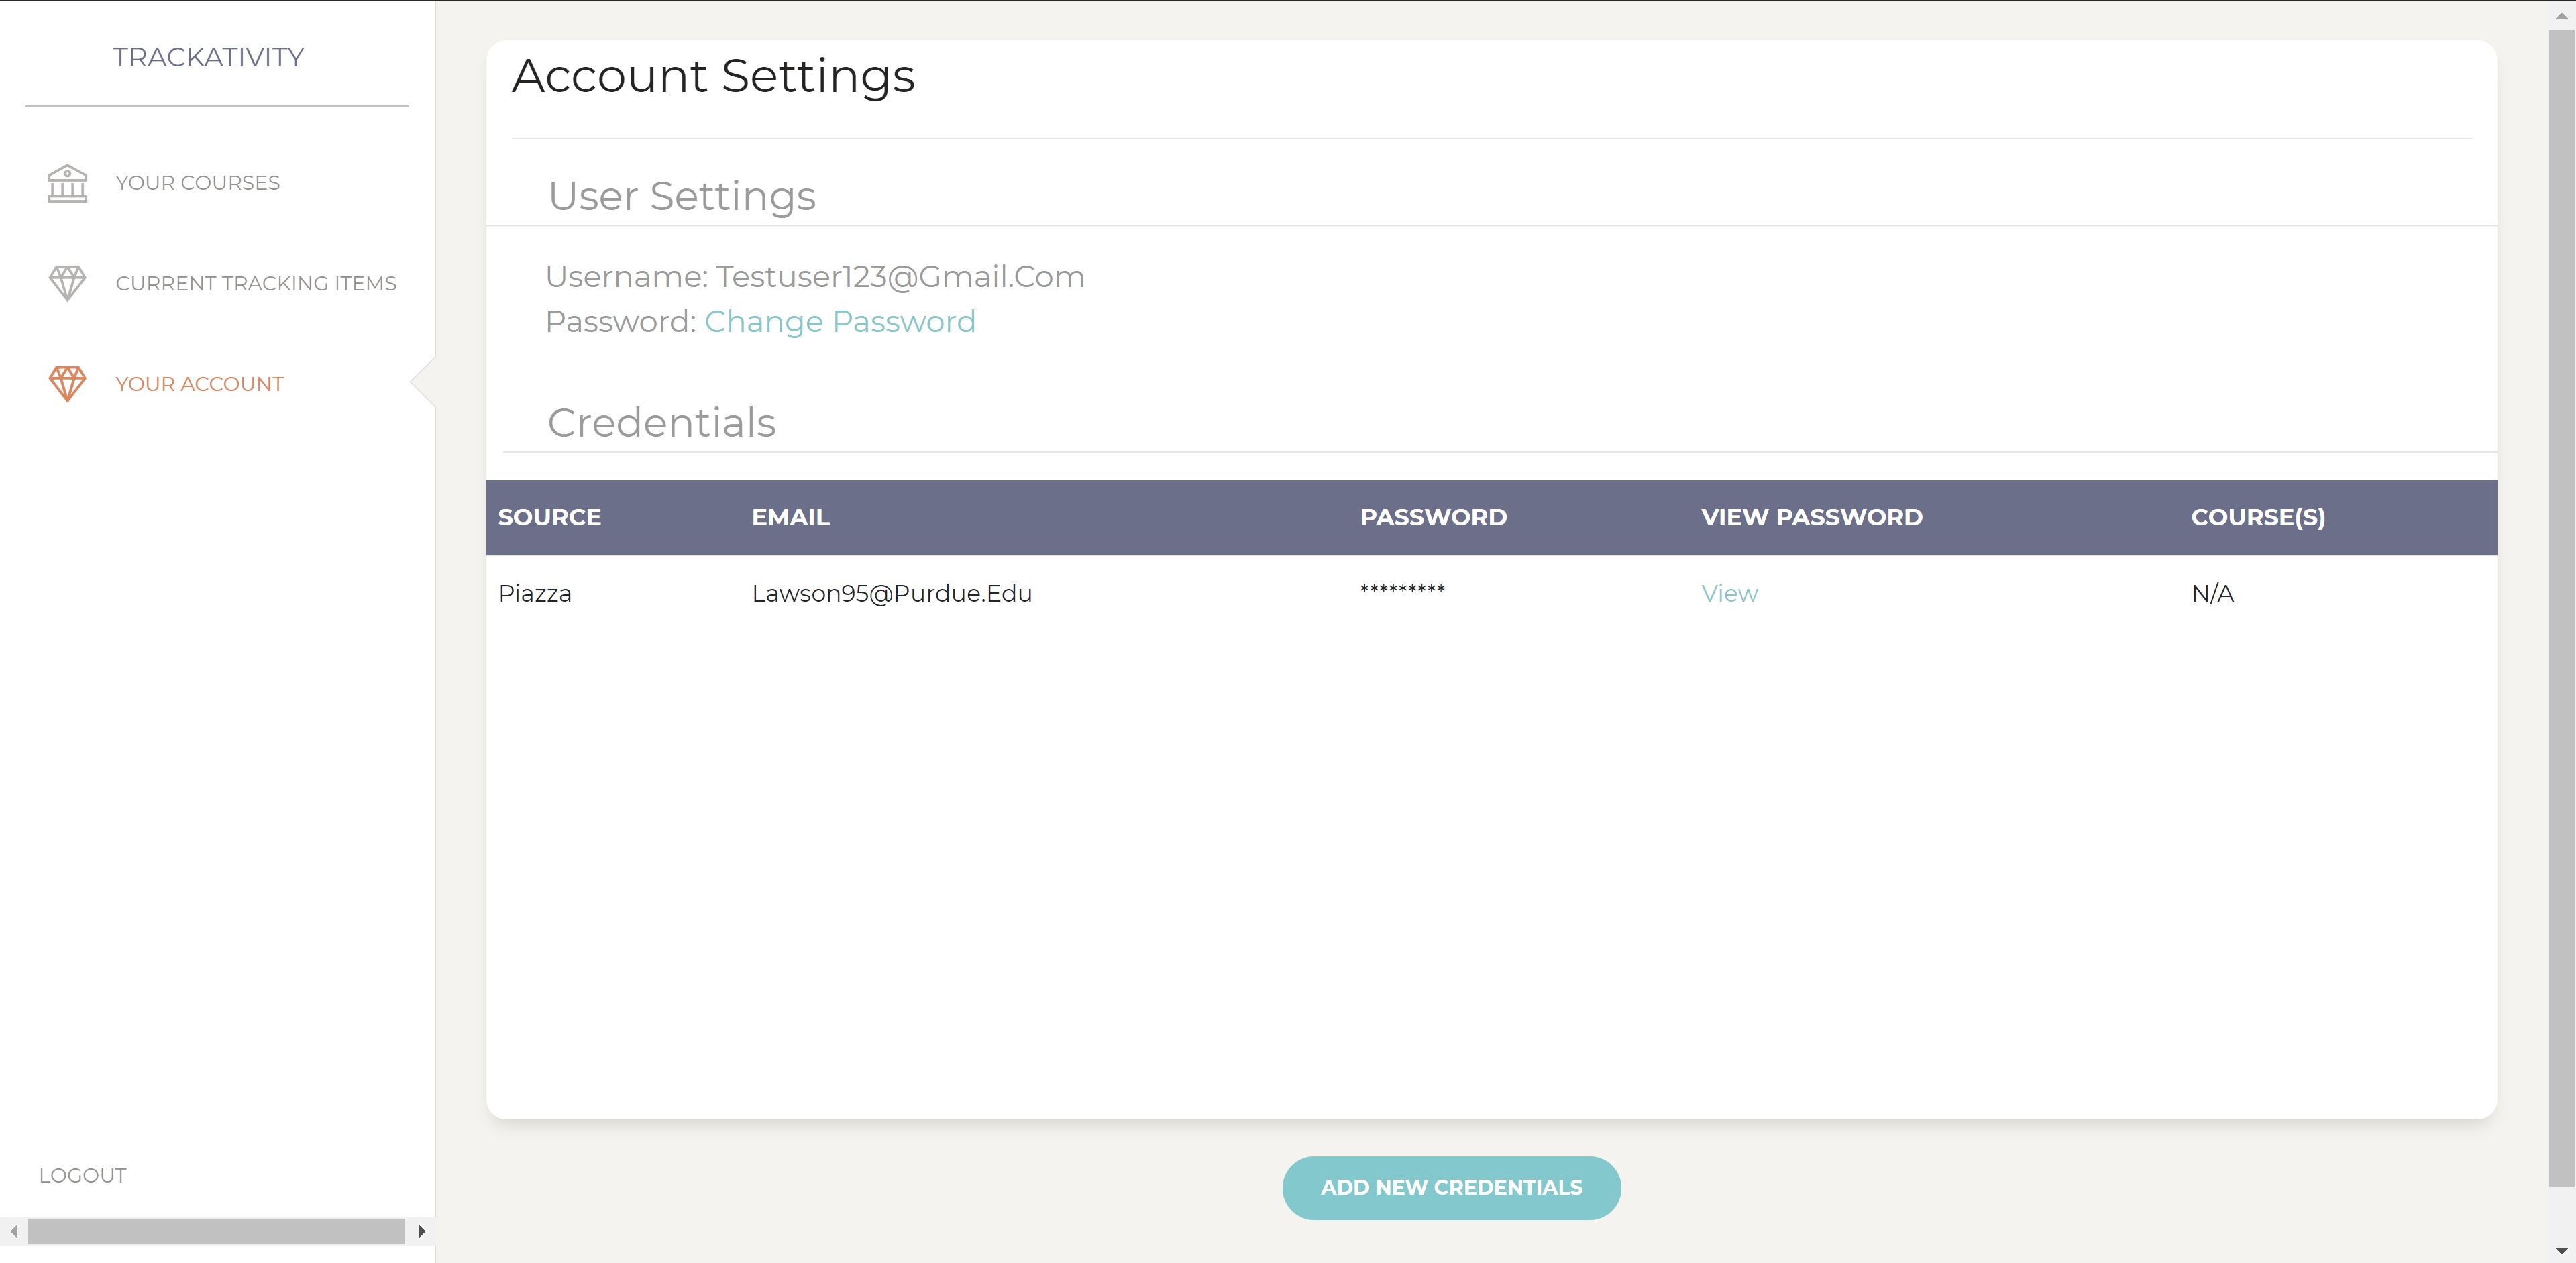Viewport: 2576px width, 1263px height.
Task: Click the Trackativity logo title
Action: point(208,57)
